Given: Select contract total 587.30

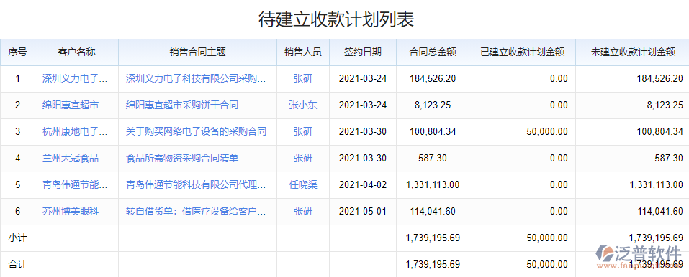Looking at the screenshot, I should click(x=433, y=158).
